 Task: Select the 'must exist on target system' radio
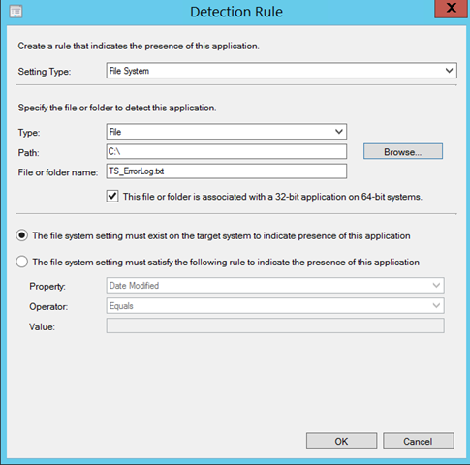(22, 235)
